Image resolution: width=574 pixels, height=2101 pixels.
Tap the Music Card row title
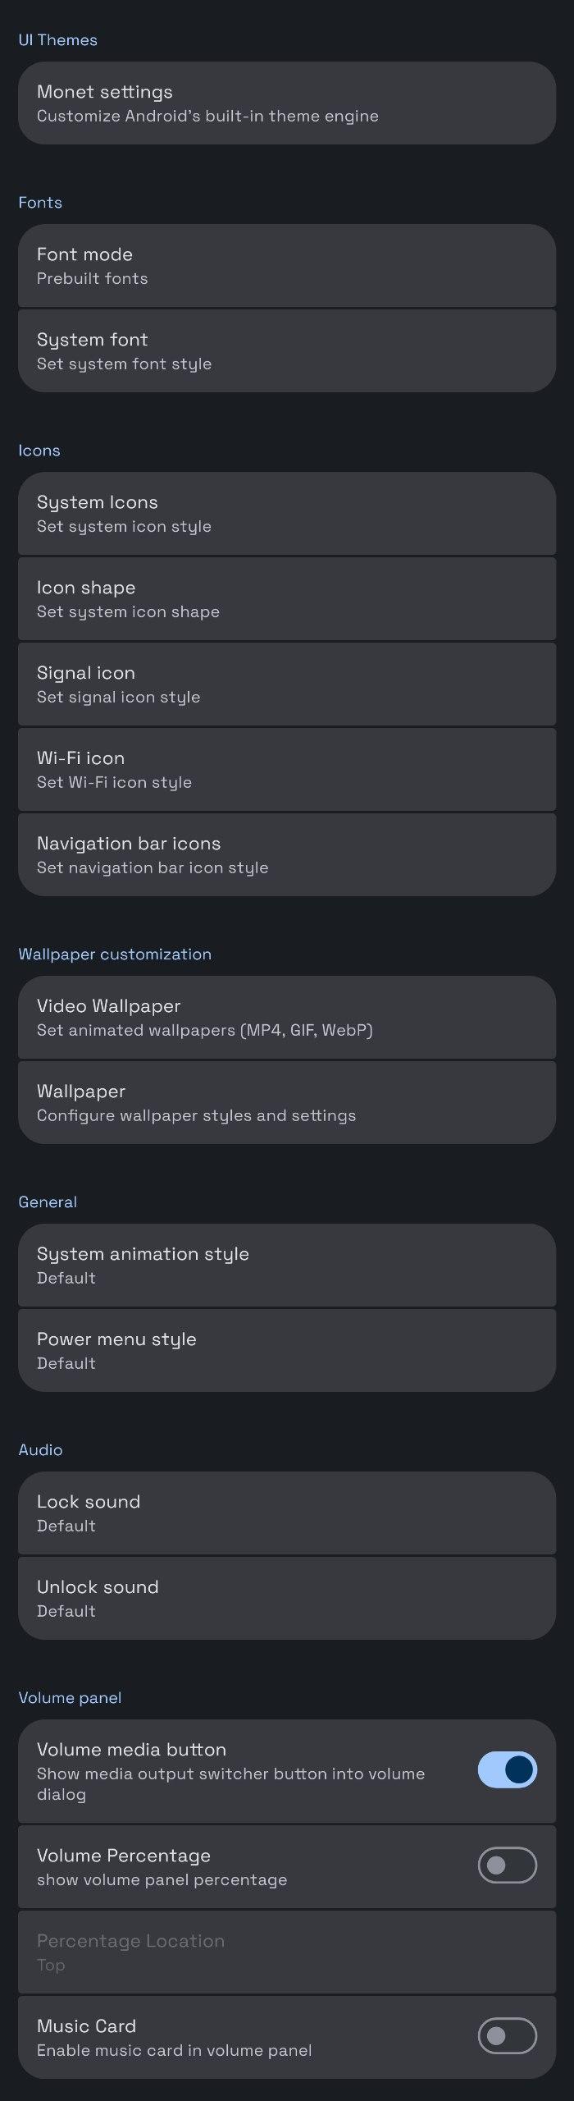[87, 2025]
